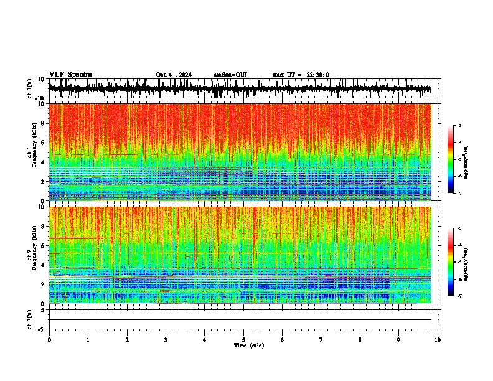The height and width of the screenshot is (381, 493).
Task: Click ch.2 color bar "log(PSD)" unit label
Action: click(x=466, y=265)
